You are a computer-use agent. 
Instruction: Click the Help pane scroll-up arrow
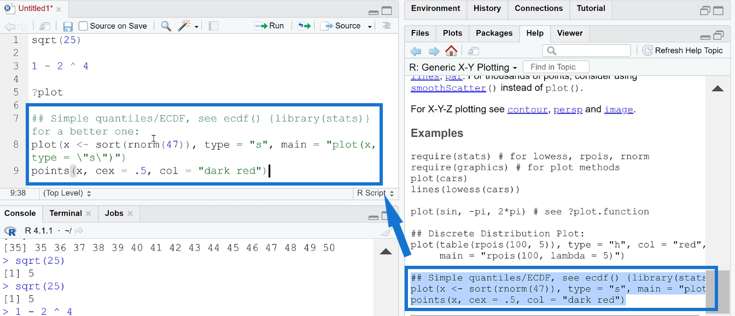(x=717, y=88)
